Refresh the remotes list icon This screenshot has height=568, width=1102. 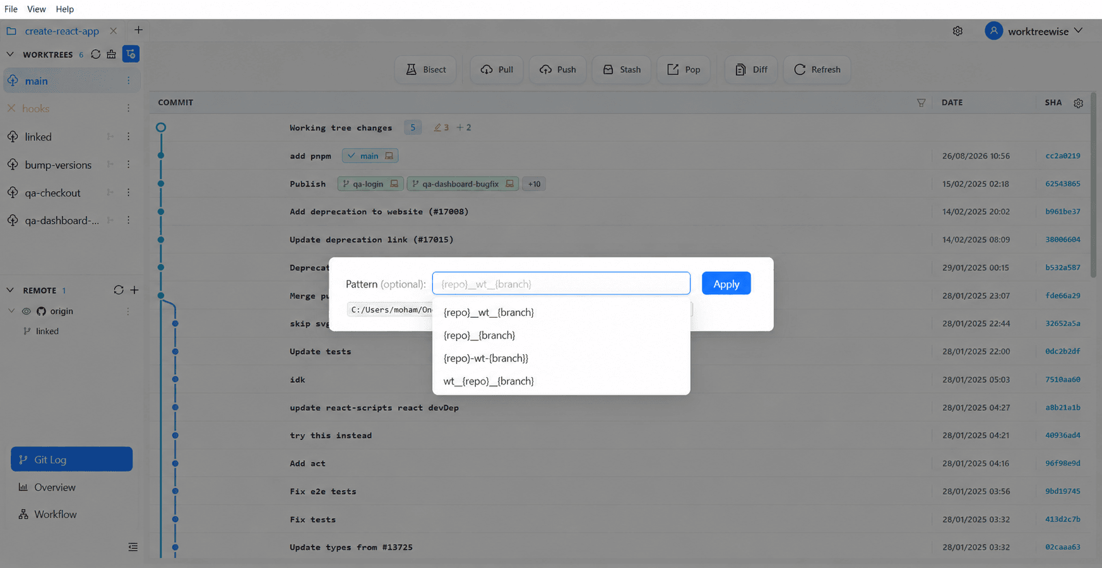coord(118,290)
